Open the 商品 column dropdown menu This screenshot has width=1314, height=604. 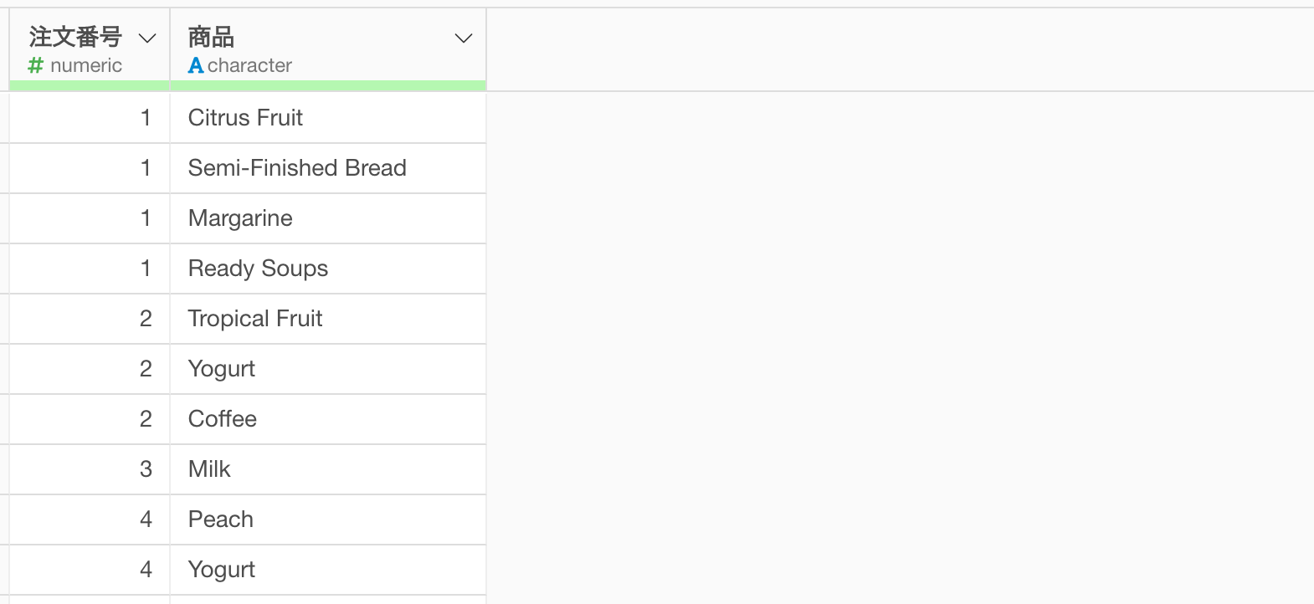464,38
